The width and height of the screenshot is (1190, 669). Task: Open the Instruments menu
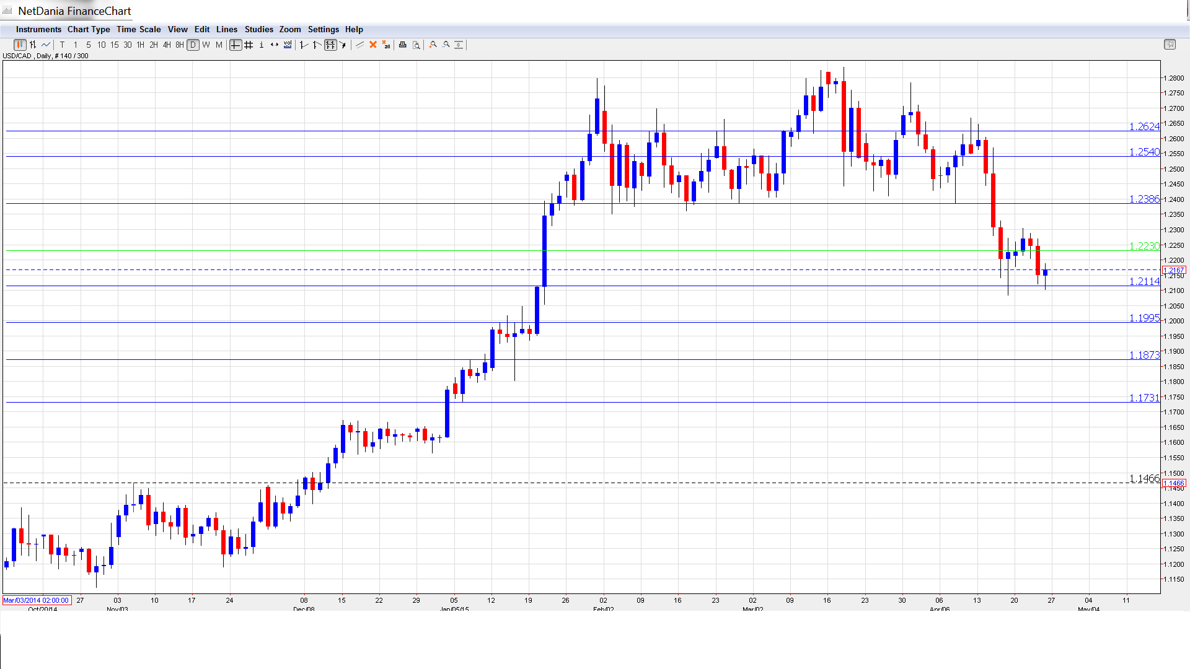[x=38, y=29]
